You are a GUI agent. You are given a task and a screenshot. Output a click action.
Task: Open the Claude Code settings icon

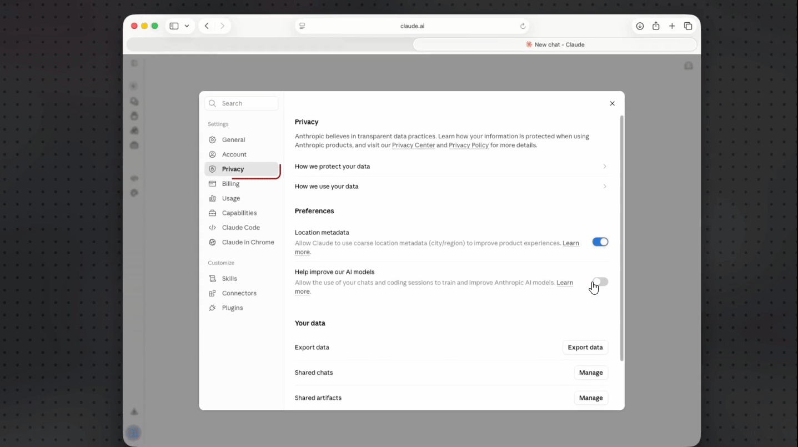(212, 228)
